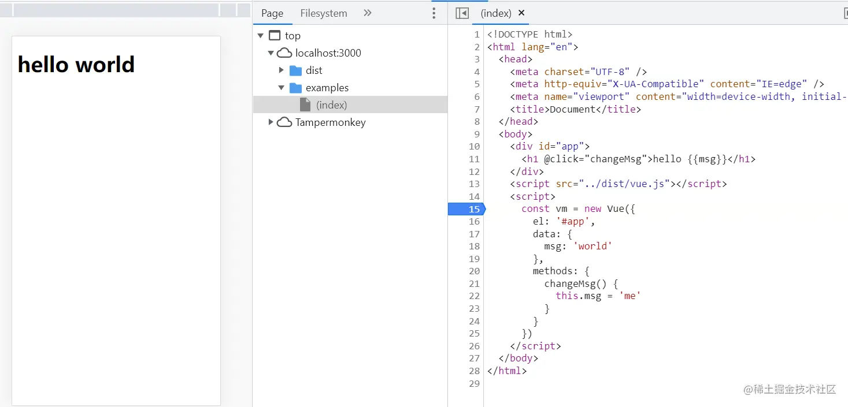This screenshot has height=407, width=848.
Task: Open the navigator three-dot menu
Action: [x=434, y=13]
